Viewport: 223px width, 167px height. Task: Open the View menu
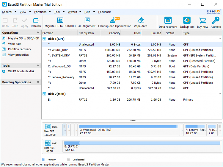tap(23, 12)
